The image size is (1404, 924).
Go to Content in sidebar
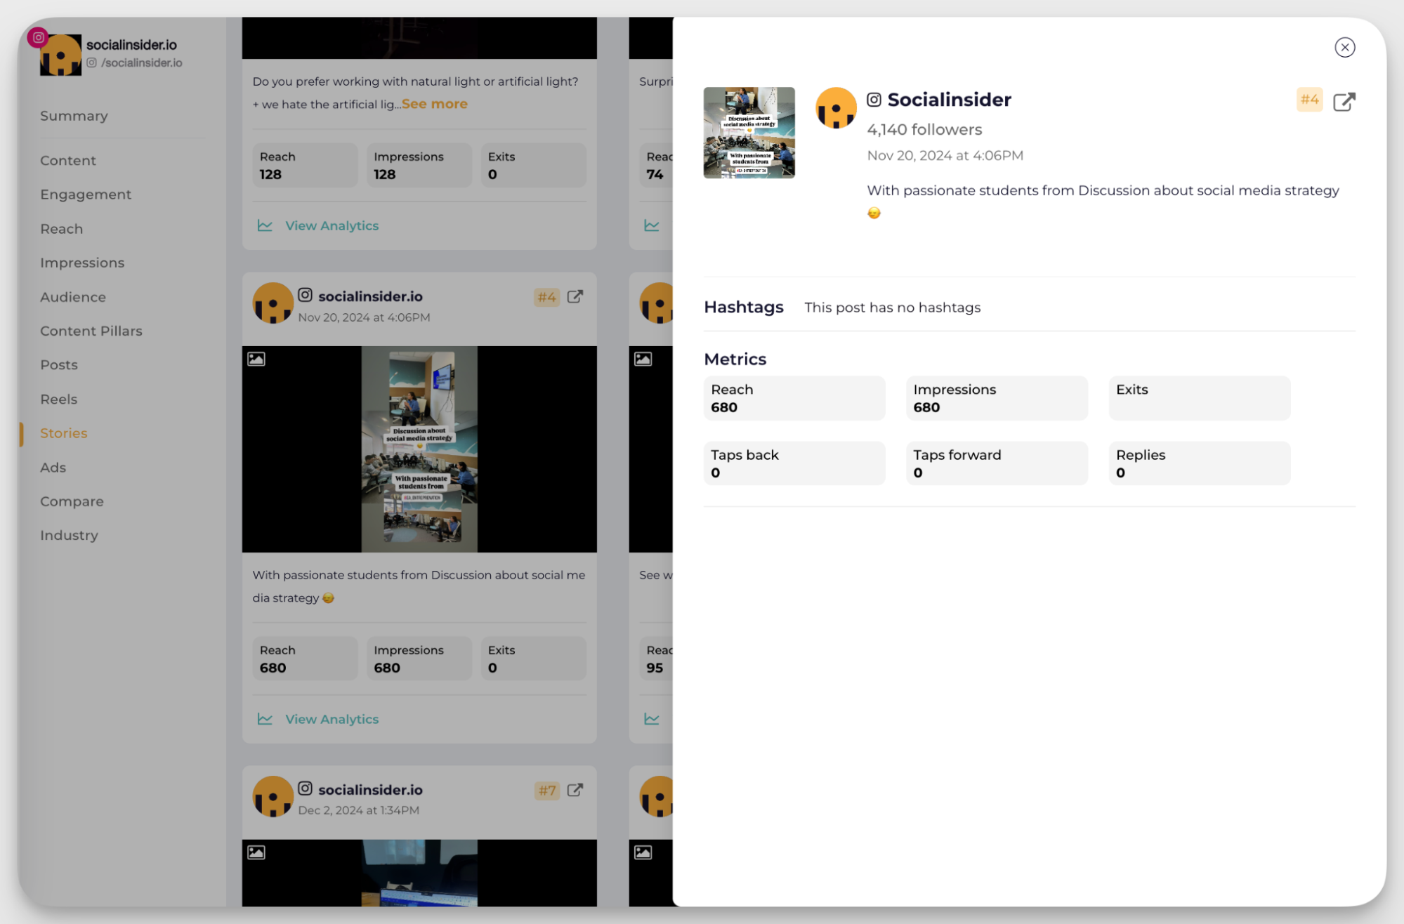pyautogui.click(x=68, y=160)
